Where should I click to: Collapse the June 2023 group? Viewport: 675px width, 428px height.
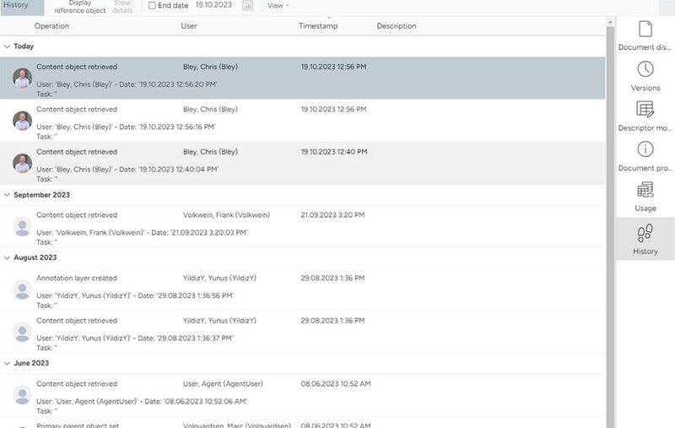pos(7,363)
